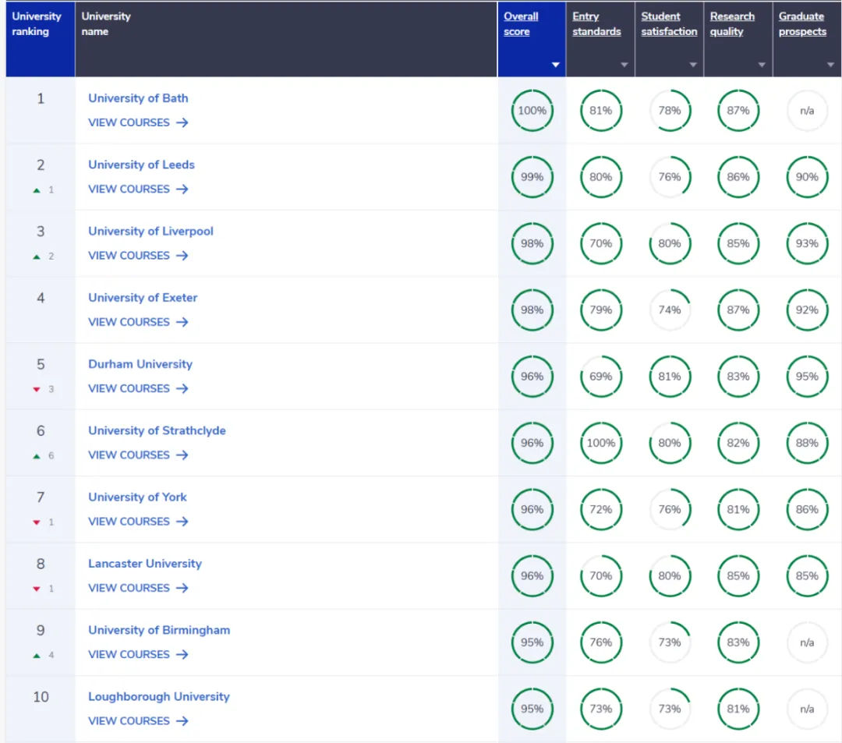Open the University of Leeds link
The height and width of the screenshot is (743, 842).
(x=141, y=165)
